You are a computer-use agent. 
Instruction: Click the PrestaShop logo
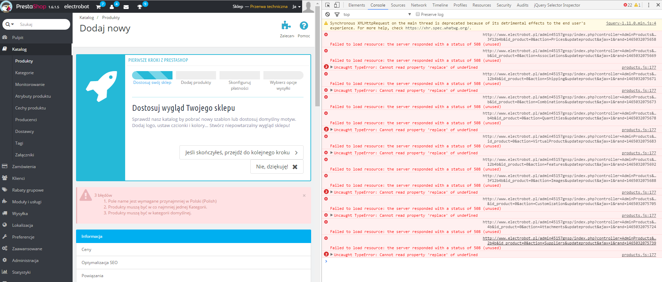pyautogui.click(x=30, y=7)
